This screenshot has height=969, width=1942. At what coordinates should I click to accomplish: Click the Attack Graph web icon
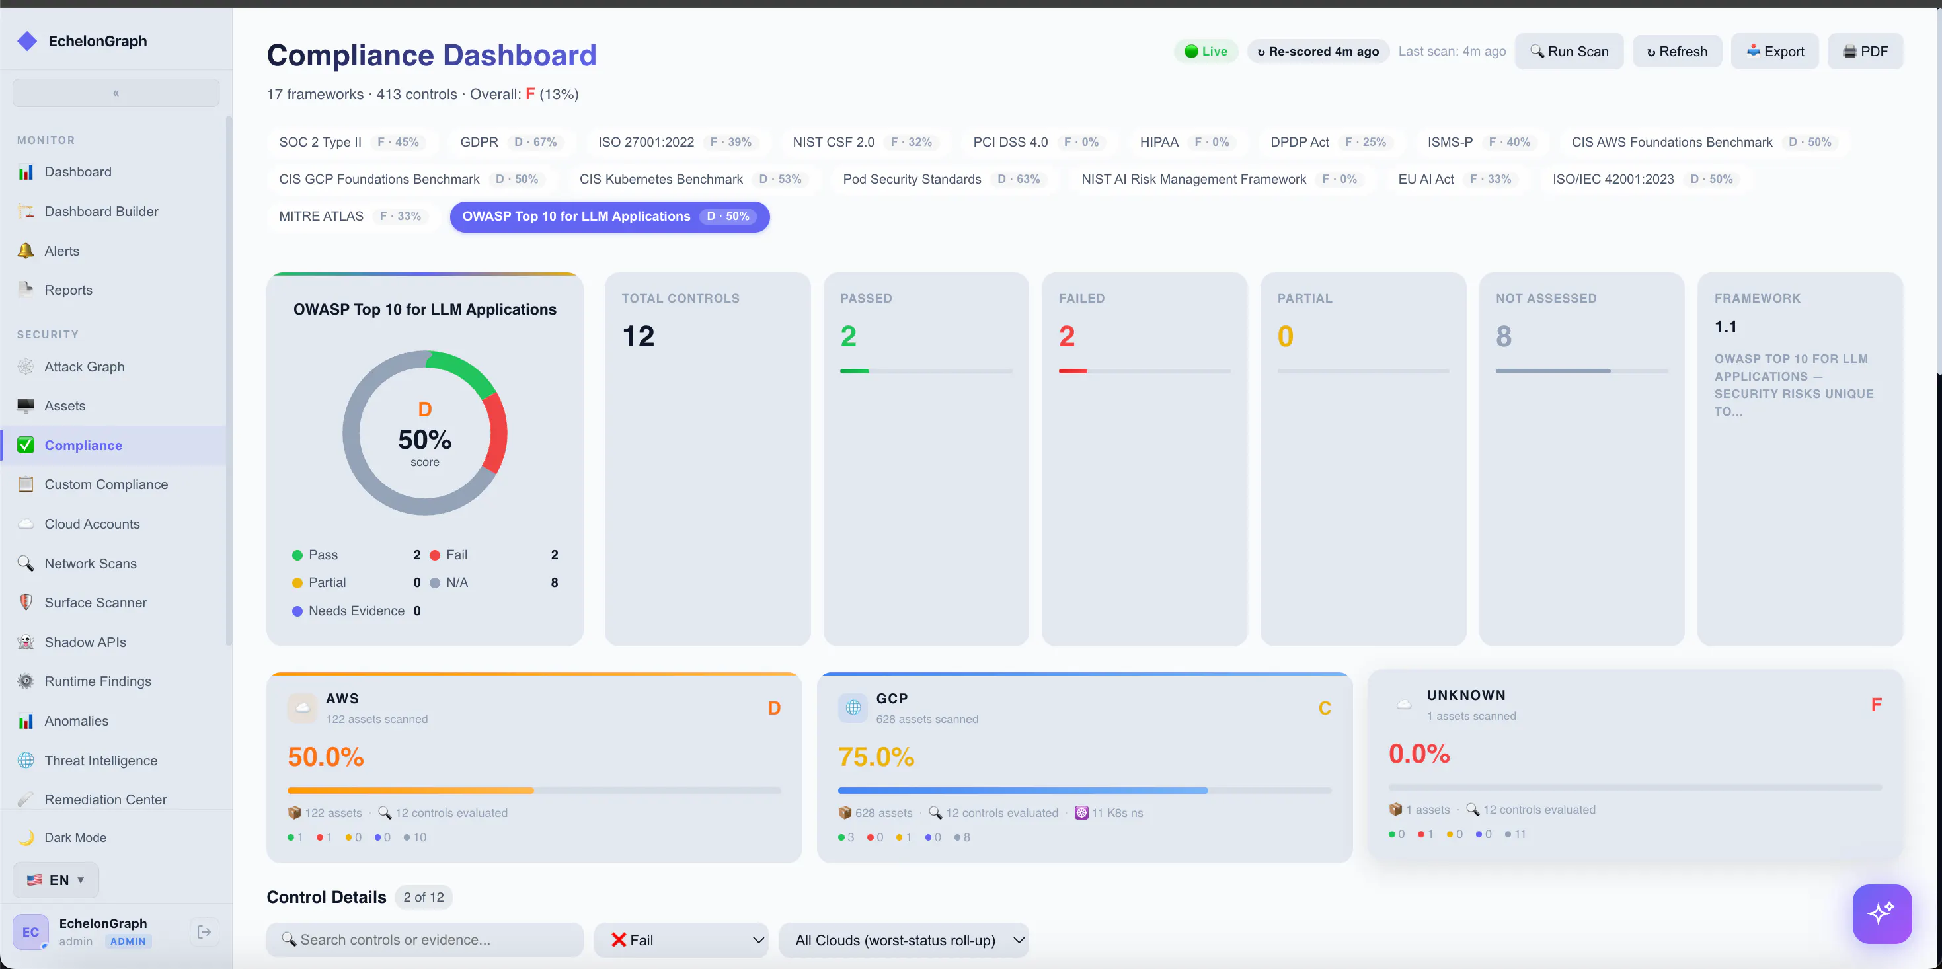[x=26, y=366]
